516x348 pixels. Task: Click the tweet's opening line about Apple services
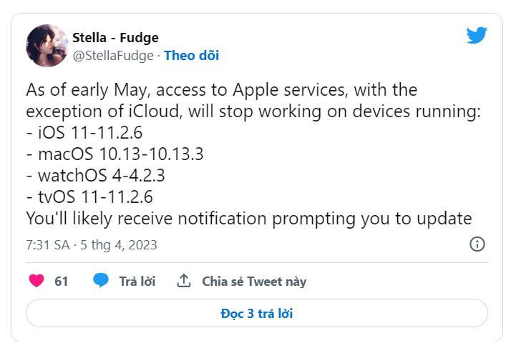tap(221, 90)
